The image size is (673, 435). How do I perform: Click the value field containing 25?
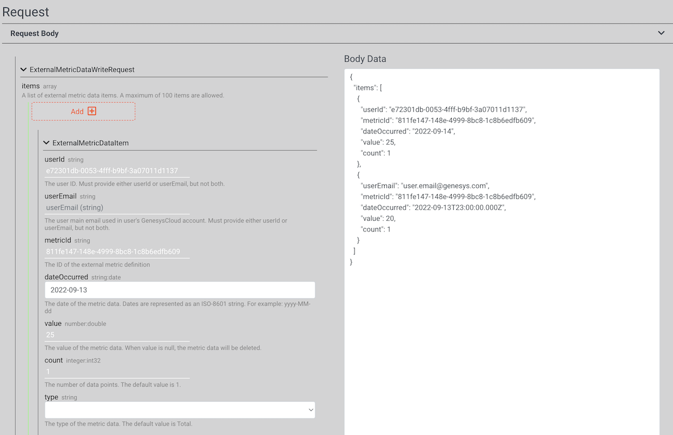112,334
